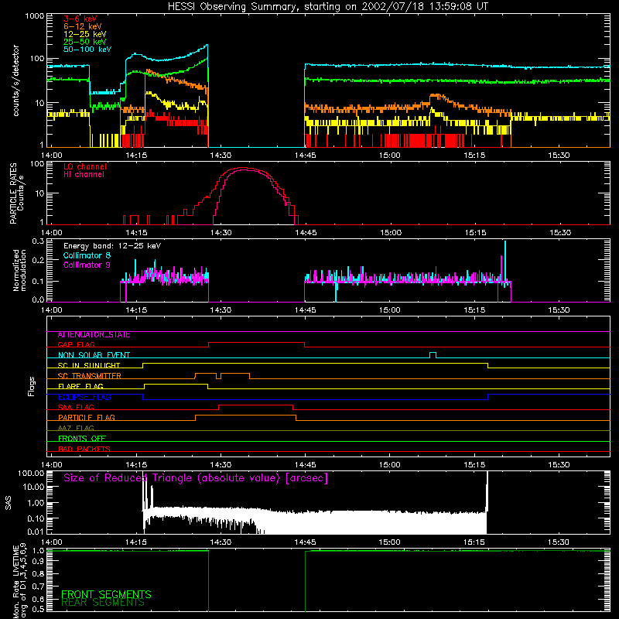Click the LO channel legend label
Viewport: 619px width, 619px height.
pyautogui.click(x=85, y=166)
